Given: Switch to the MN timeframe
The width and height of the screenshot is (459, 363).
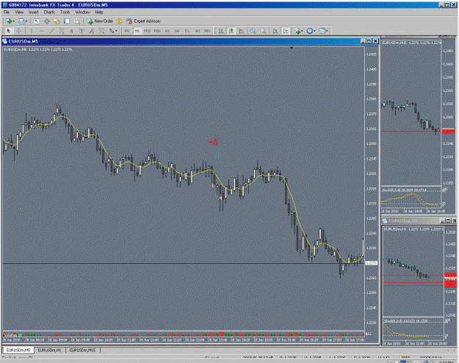Looking at the screenshot, I should (207, 31).
